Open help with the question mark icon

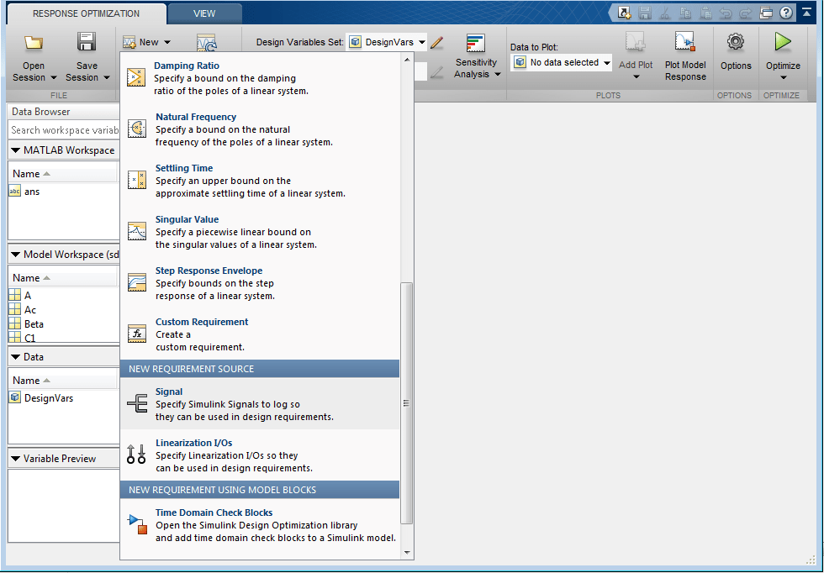786,13
